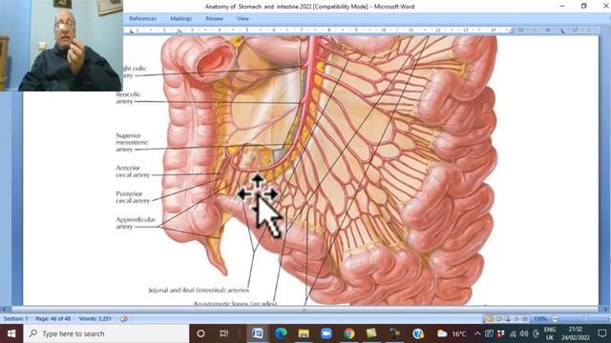This screenshot has height=343, width=611.
Task: Open the 16°C weather widget
Action: click(452, 333)
